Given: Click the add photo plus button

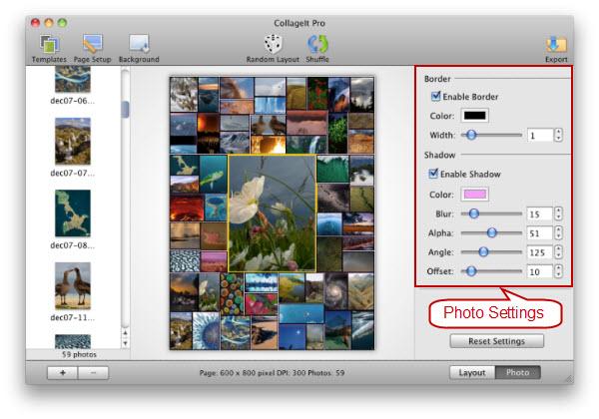Looking at the screenshot, I should click(x=63, y=373).
